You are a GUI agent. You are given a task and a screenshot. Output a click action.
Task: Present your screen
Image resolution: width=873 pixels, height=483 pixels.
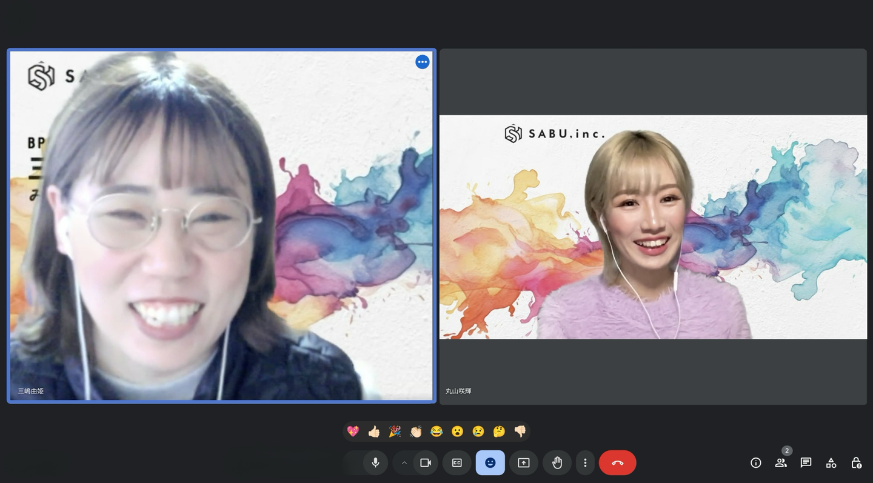pos(524,463)
